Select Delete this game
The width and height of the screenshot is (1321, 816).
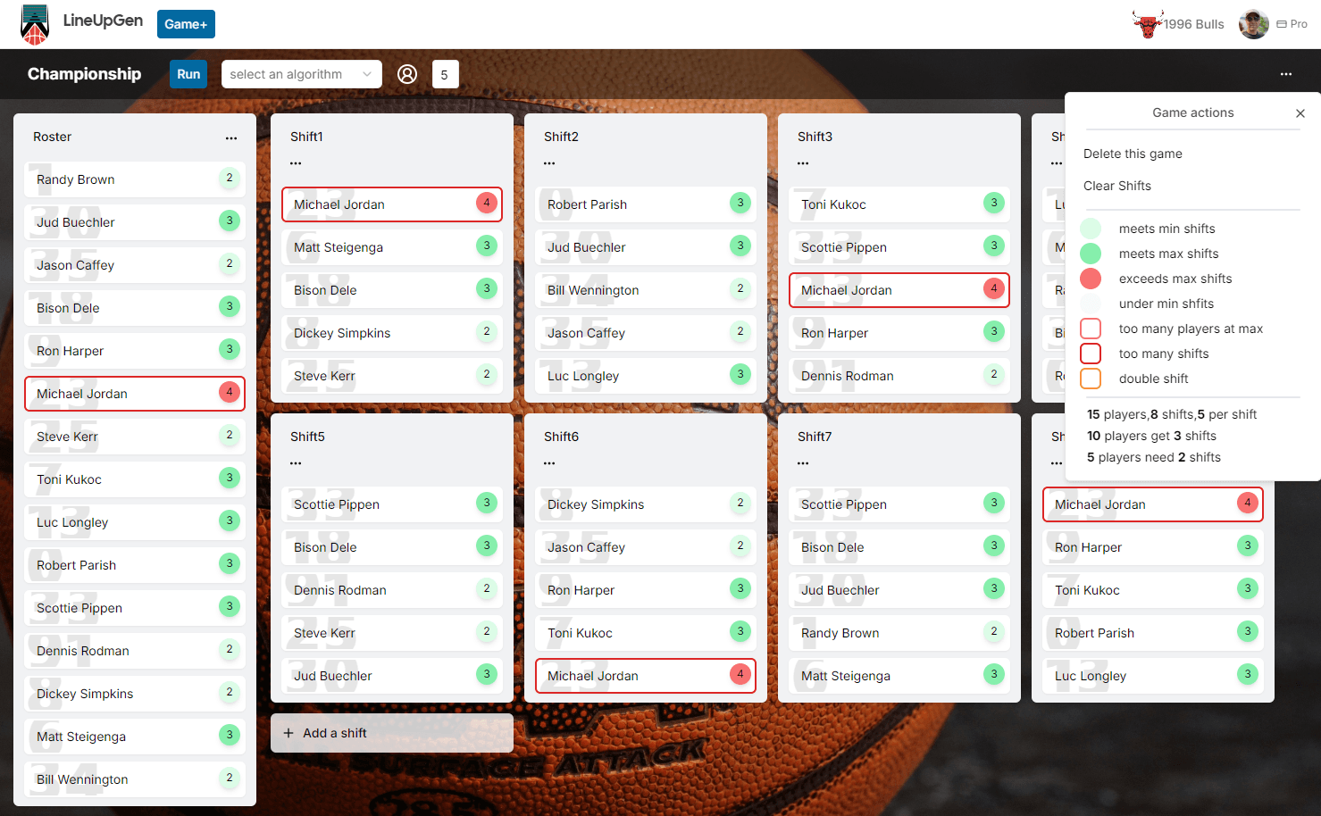point(1133,154)
